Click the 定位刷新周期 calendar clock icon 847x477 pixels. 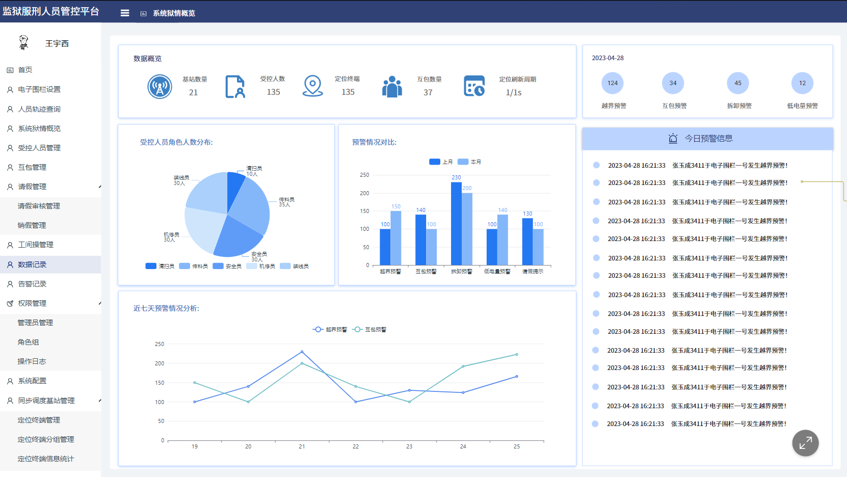pyautogui.click(x=474, y=86)
